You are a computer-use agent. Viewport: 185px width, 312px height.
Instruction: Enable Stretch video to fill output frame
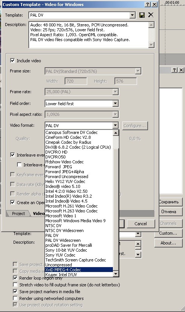tap(15, 284)
